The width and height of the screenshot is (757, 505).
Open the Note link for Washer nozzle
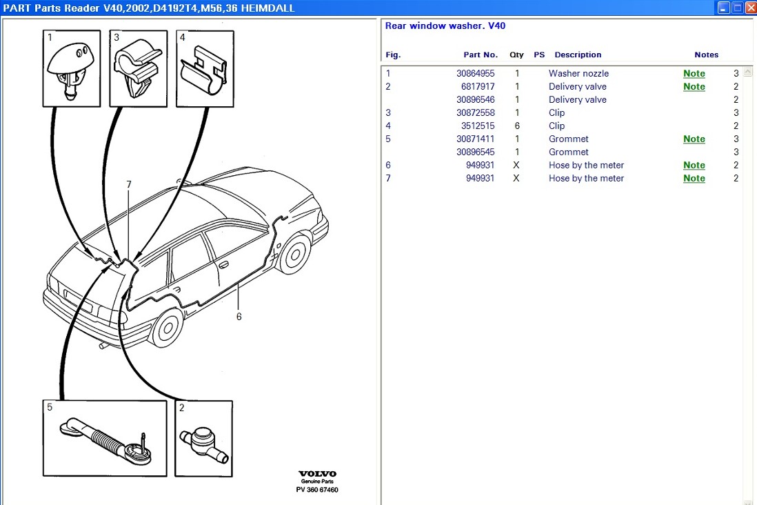[694, 73]
